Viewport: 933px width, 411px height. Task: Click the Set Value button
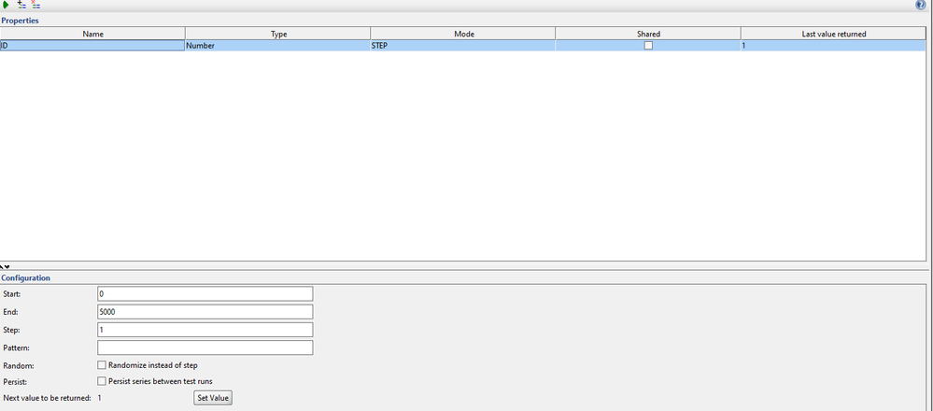pyautogui.click(x=212, y=398)
